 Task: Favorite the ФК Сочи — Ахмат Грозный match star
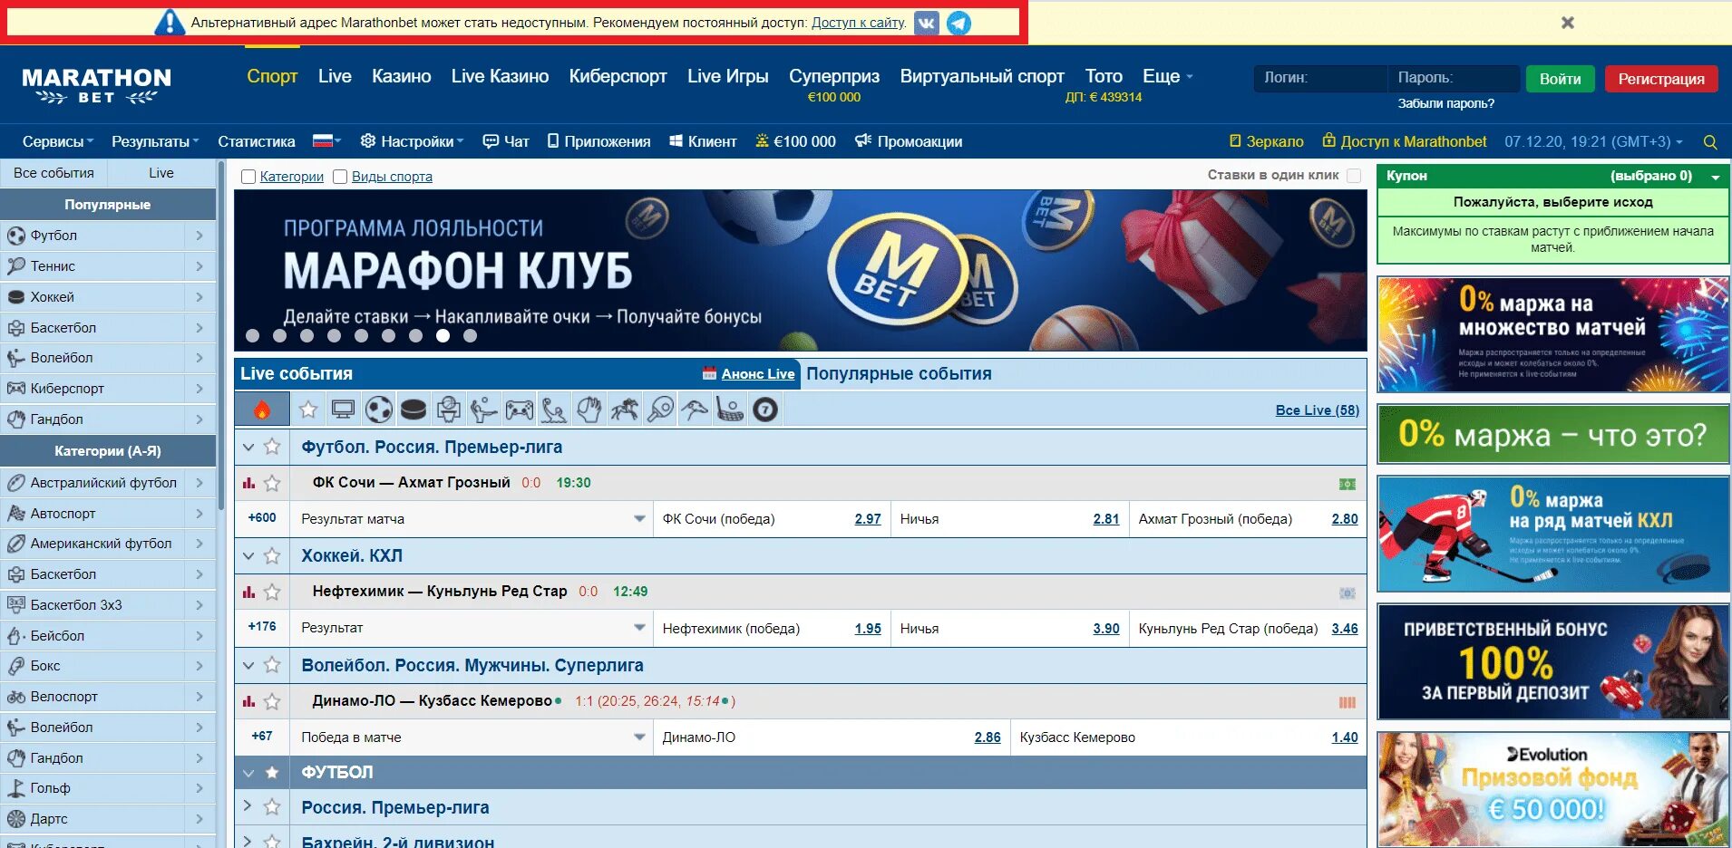click(x=272, y=483)
